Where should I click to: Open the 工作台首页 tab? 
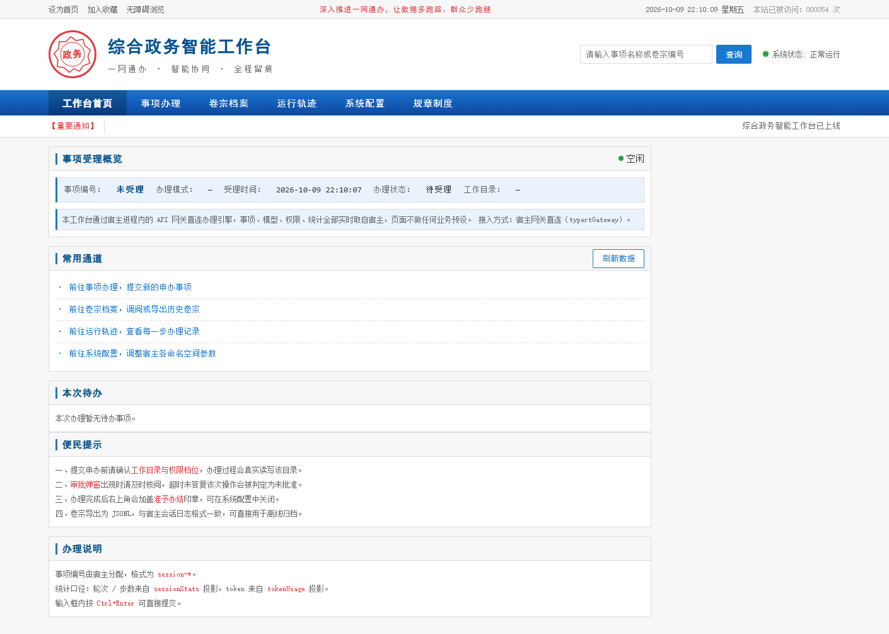[88, 103]
